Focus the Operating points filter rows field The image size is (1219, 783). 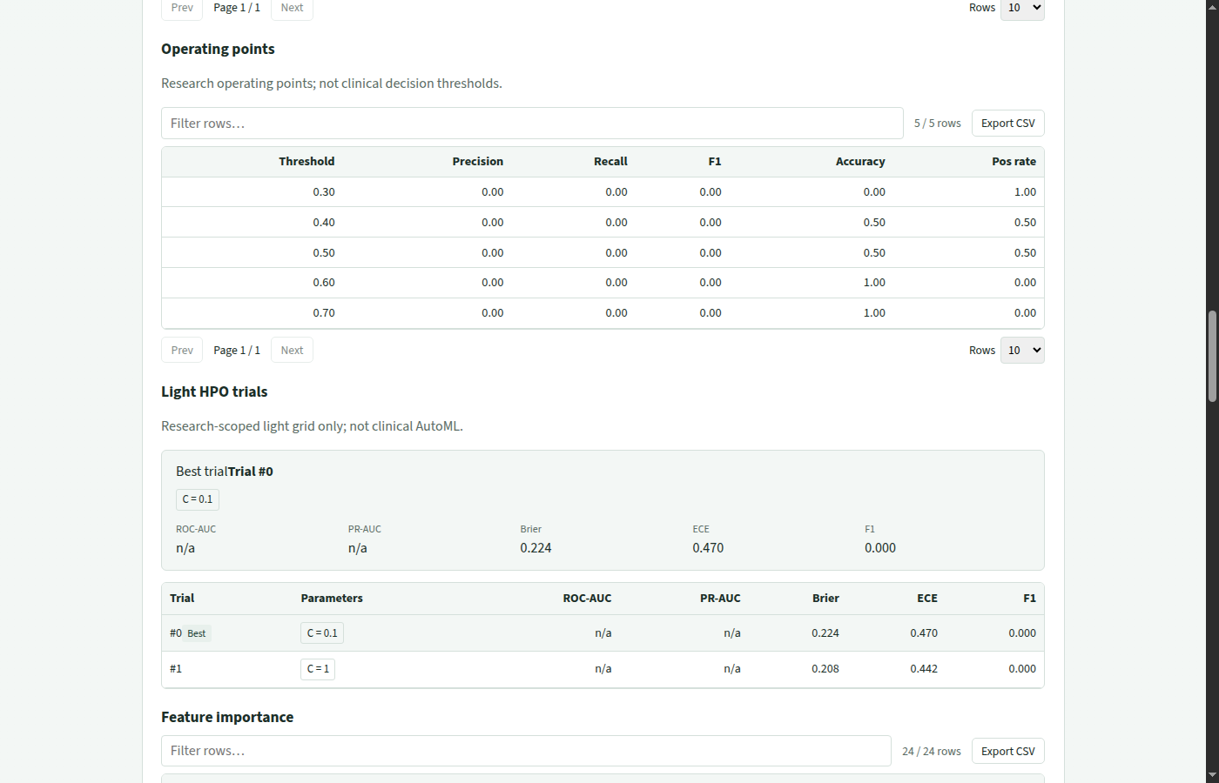532,123
